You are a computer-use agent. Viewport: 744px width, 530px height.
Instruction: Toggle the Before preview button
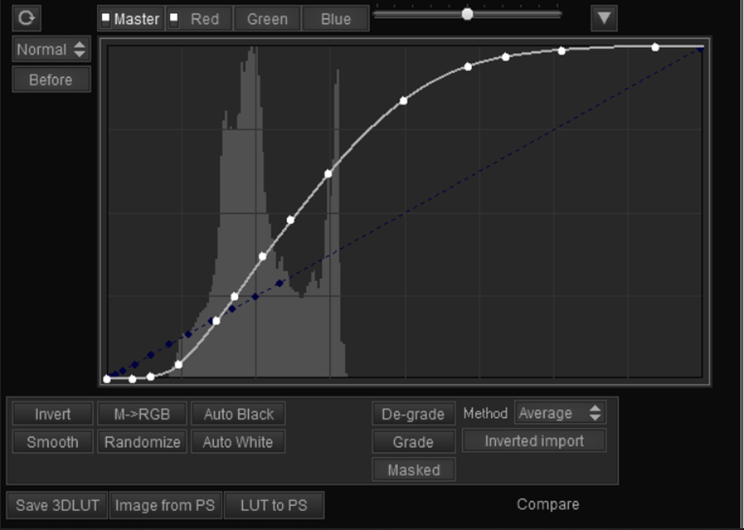point(51,79)
